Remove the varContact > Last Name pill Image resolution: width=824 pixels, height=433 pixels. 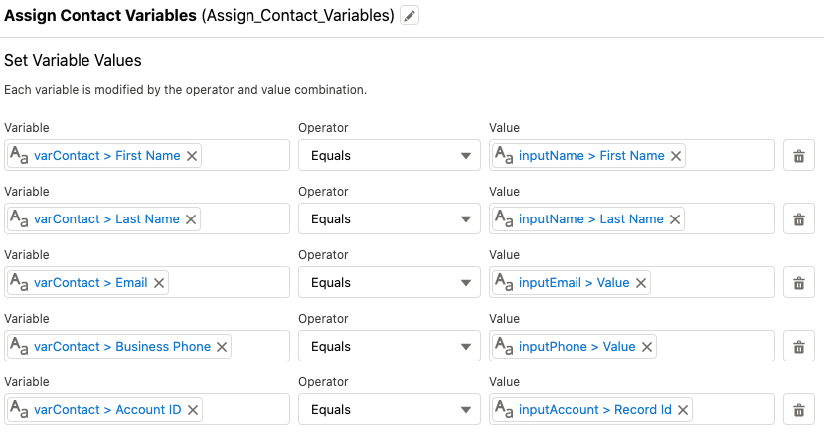pos(191,219)
